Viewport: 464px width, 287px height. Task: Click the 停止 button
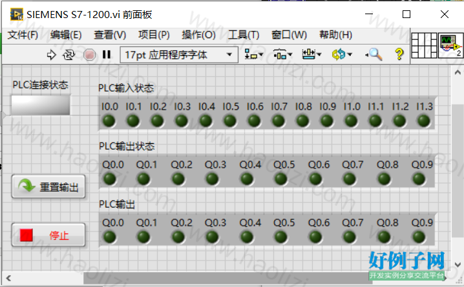48,235
